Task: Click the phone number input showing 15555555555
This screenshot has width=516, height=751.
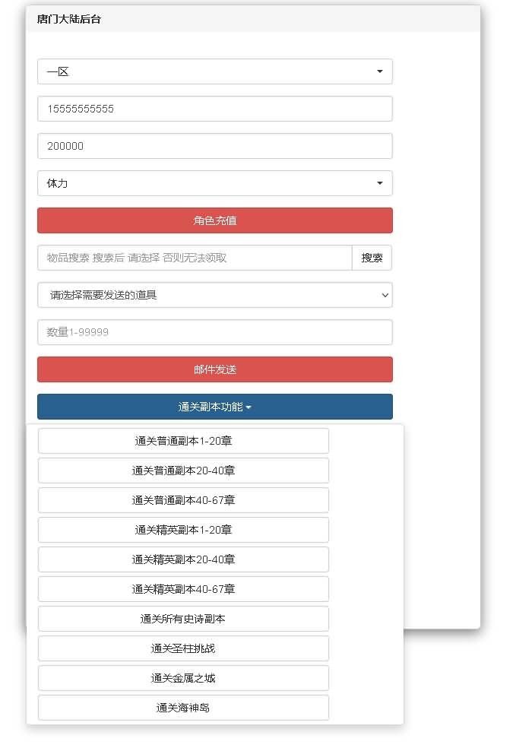Action: (215, 109)
